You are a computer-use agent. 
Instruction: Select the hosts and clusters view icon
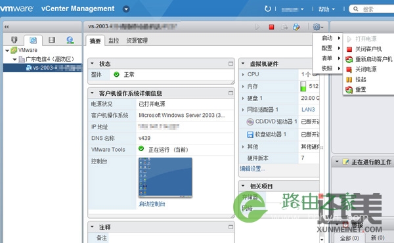coord(14,39)
